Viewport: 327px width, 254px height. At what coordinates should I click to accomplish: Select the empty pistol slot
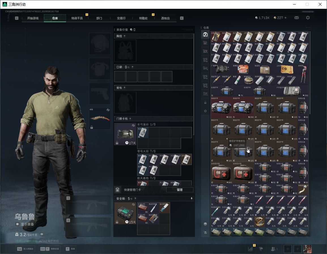pyautogui.click(x=100, y=94)
